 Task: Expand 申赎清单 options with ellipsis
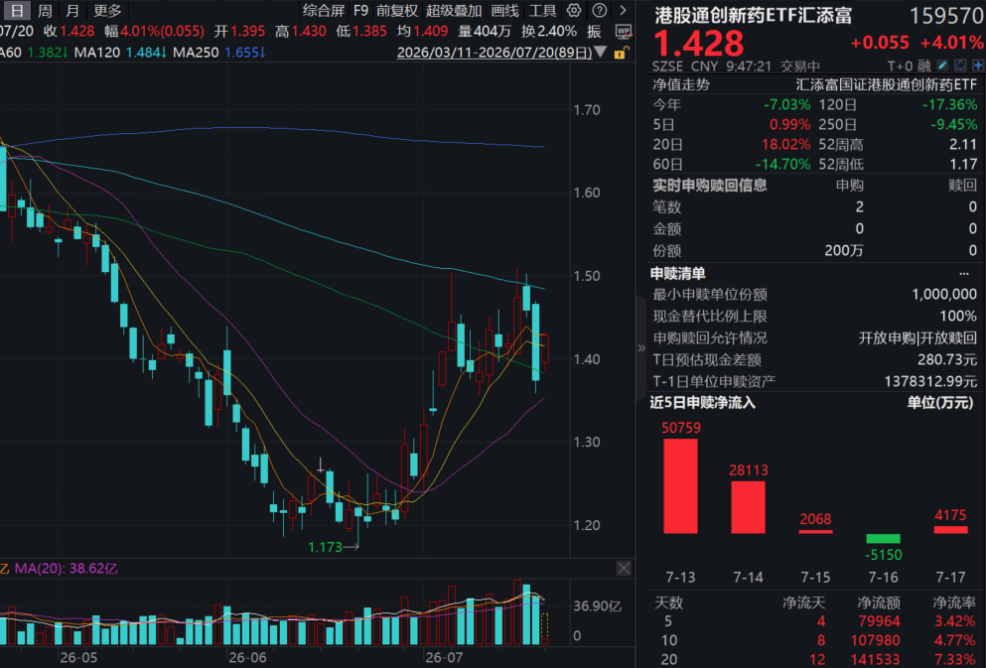(964, 273)
